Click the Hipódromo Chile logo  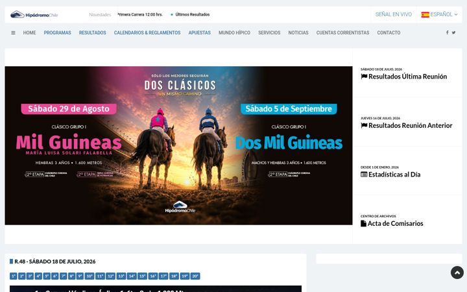(x=34, y=14)
